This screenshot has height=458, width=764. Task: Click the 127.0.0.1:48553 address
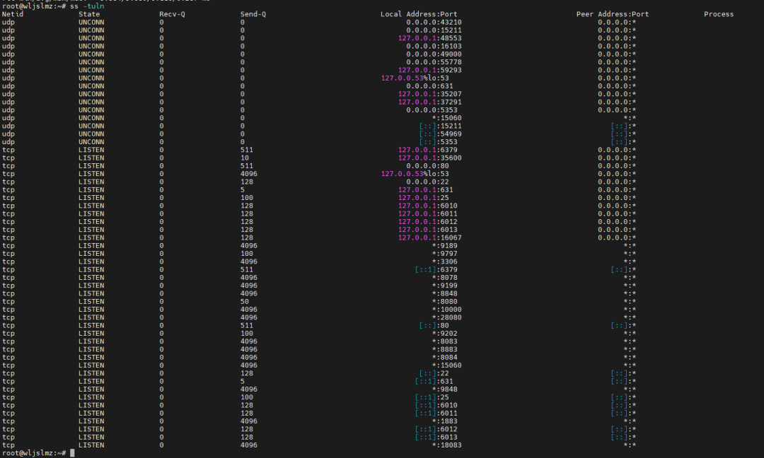[430, 38]
